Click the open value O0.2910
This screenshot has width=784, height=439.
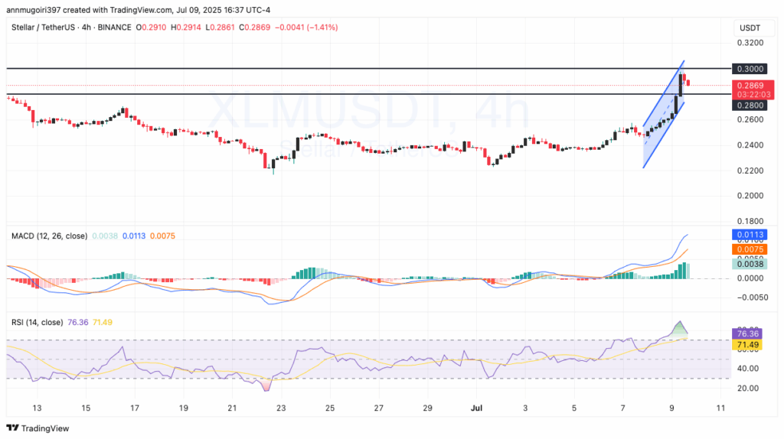pyautogui.click(x=151, y=28)
